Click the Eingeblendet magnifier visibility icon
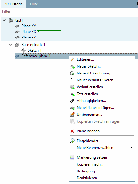This screenshot has height=184, width=138. tap(72, 141)
